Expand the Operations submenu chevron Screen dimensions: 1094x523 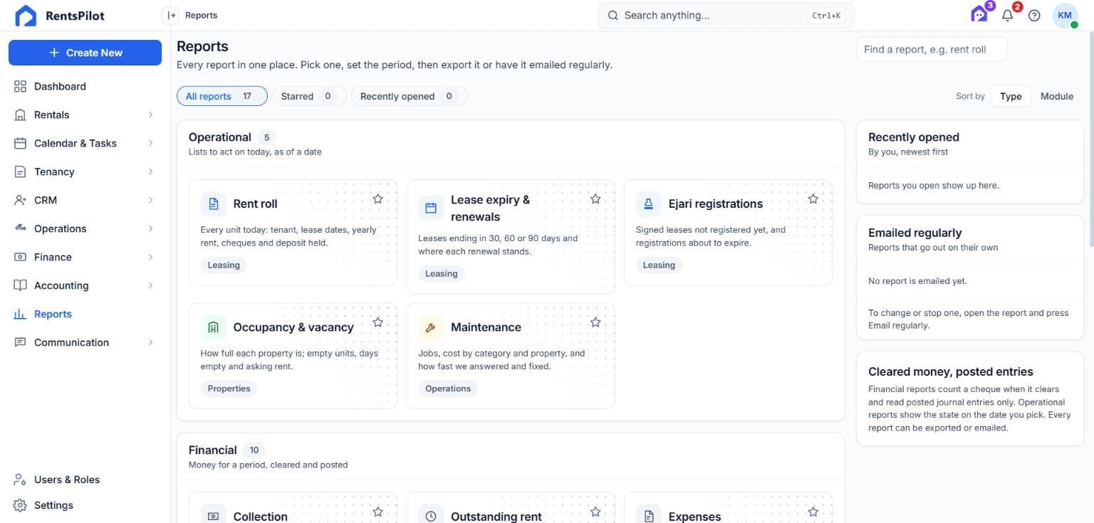[150, 228]
